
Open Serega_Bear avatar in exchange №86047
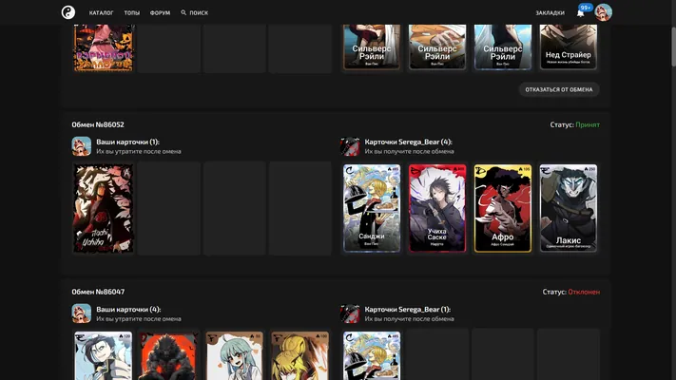[x=350, y=313]
